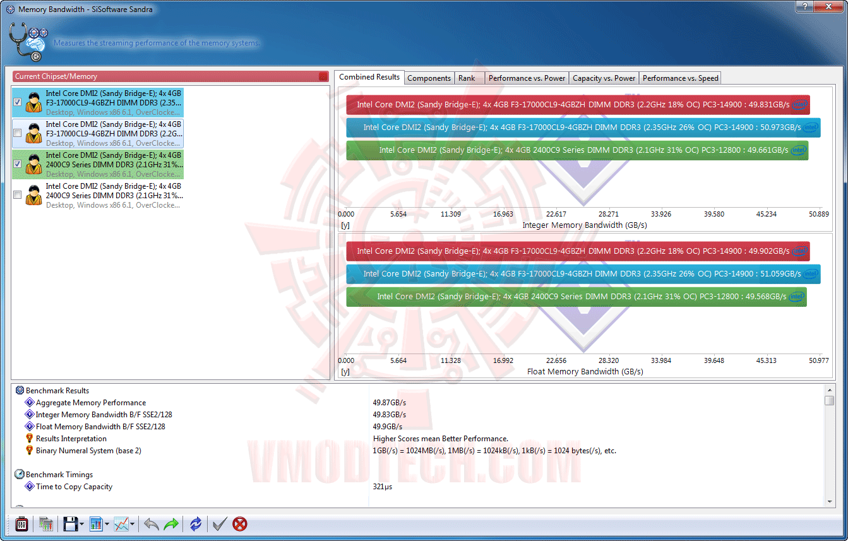The width and height of the screenshot is (848, 541).
Task: Click the Benchmark Timings clock icon
Action: click(20, 474)
